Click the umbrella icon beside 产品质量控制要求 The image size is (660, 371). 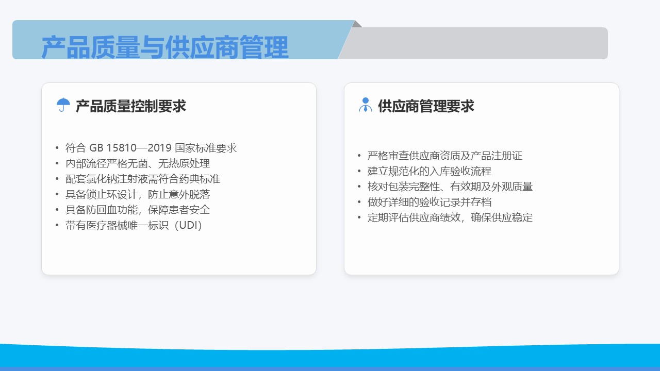point(63,105)
